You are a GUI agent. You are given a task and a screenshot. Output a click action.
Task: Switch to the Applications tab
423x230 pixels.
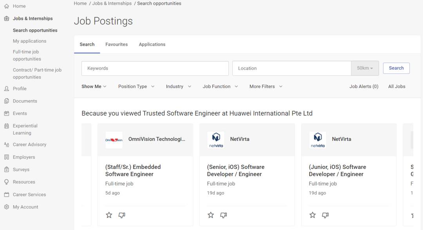(x=152, y=45)
